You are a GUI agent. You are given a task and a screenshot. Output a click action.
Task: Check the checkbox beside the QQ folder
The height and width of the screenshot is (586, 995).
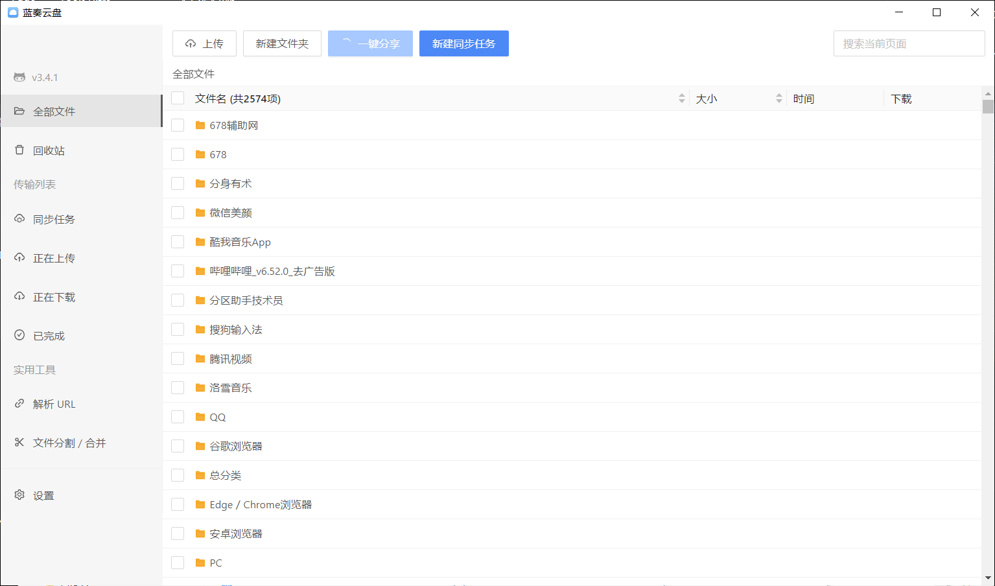(x=177, y=416)
